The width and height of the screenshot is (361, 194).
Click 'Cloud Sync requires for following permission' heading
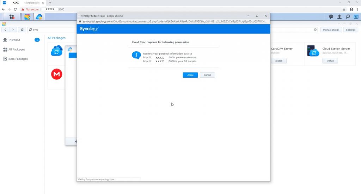click(x=160, y=42)
